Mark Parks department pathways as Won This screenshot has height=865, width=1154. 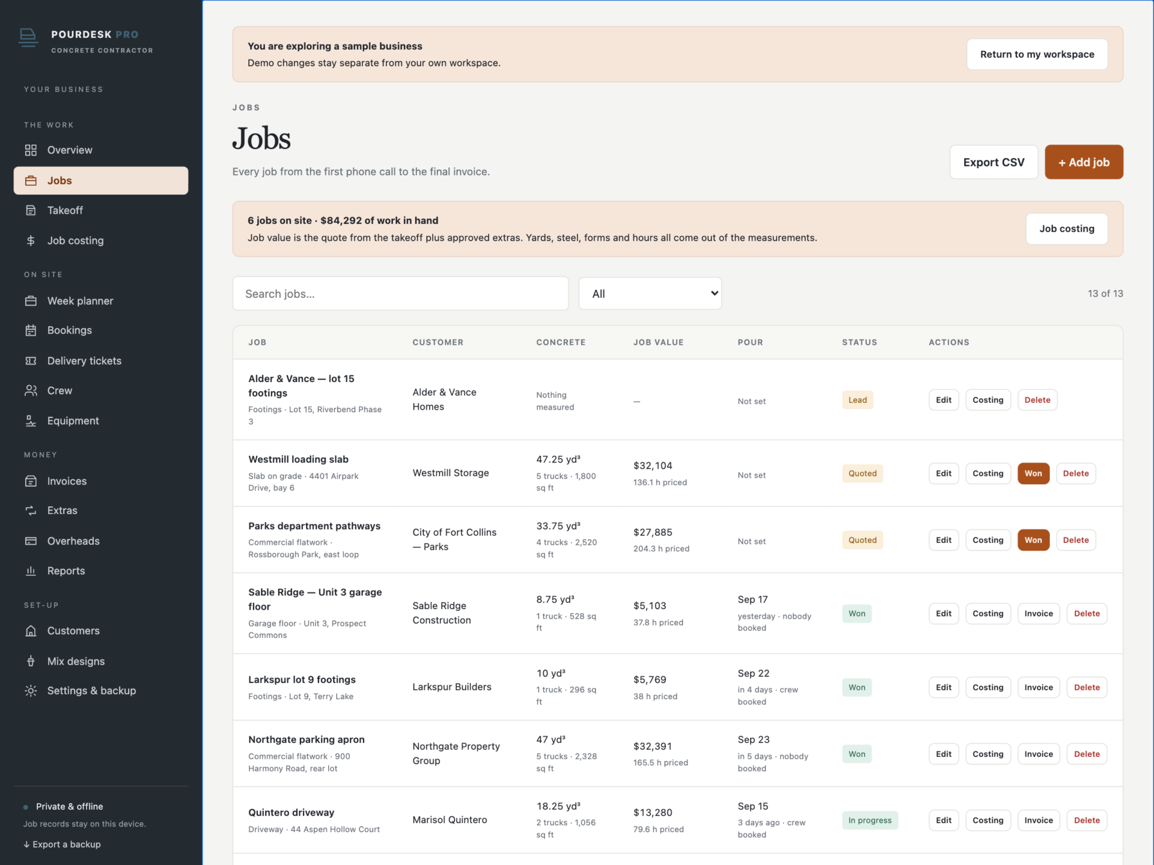click(1033, 540)
